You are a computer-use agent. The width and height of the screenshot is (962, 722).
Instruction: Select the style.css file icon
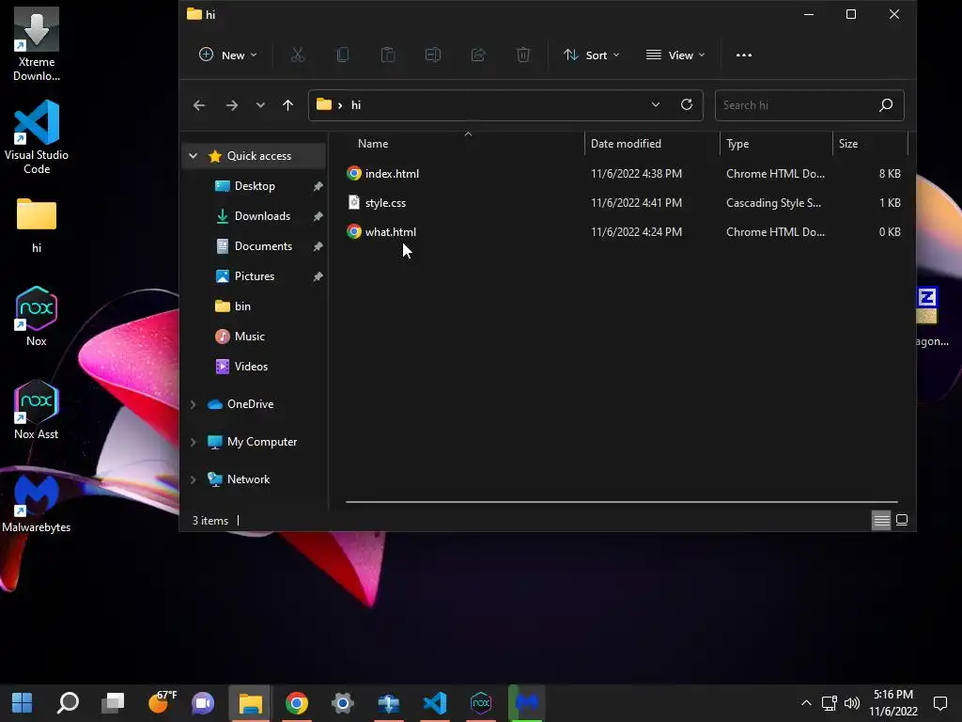[x=354, y=202]
